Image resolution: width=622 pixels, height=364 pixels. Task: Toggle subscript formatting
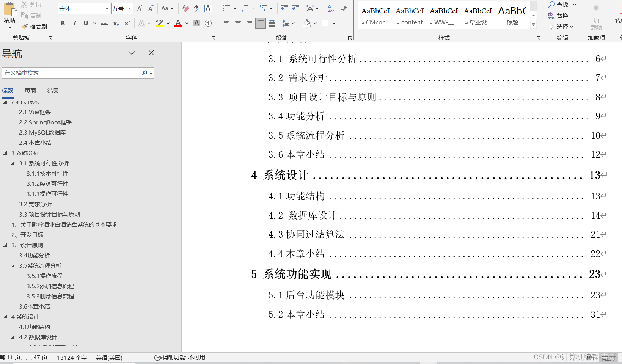coord(116,24)
